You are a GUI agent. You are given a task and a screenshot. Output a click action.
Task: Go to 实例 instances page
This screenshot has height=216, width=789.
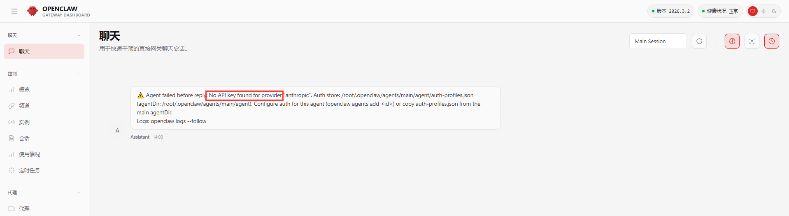(x=24, y=122)
